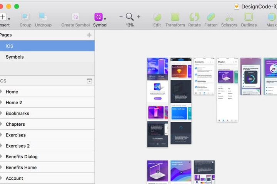Switch to the Symbols page

tap(47, 57)
